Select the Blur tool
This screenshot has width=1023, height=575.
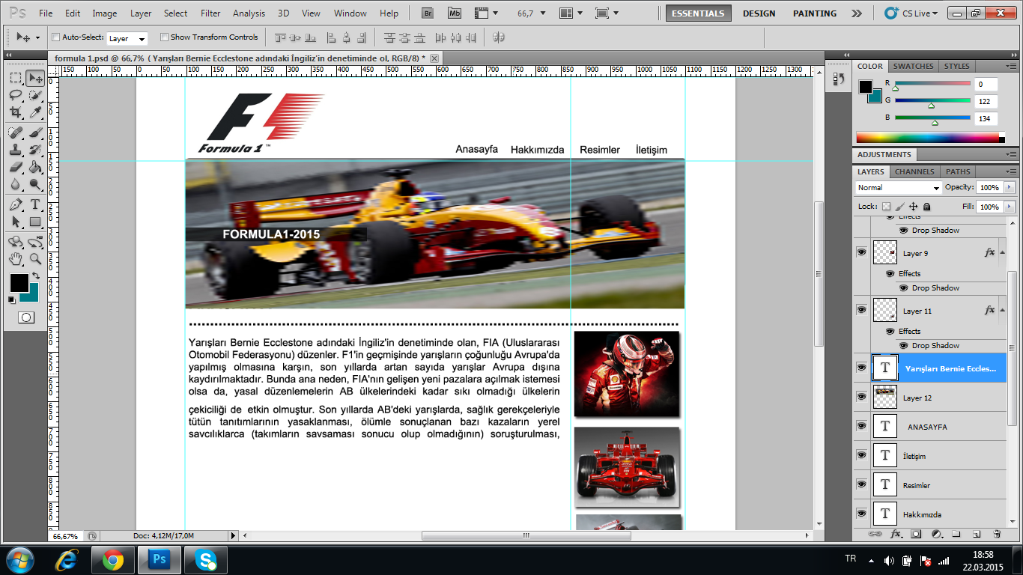click(x=16, y=184)
